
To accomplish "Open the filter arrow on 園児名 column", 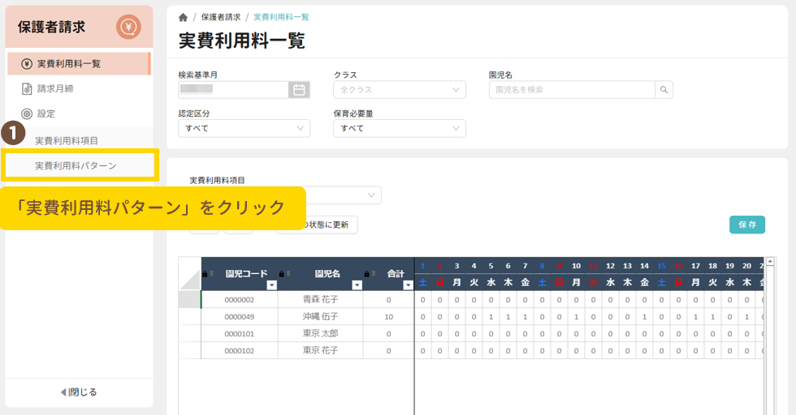I will click(x=357, y=285).
